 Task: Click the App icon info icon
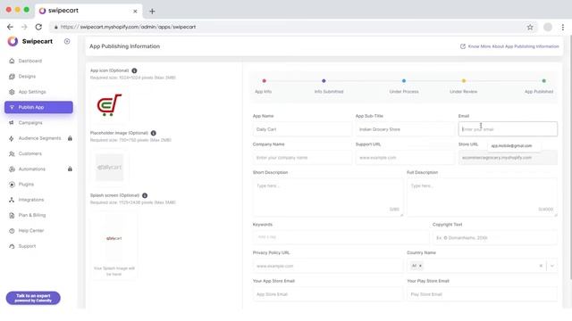point(134,70)
